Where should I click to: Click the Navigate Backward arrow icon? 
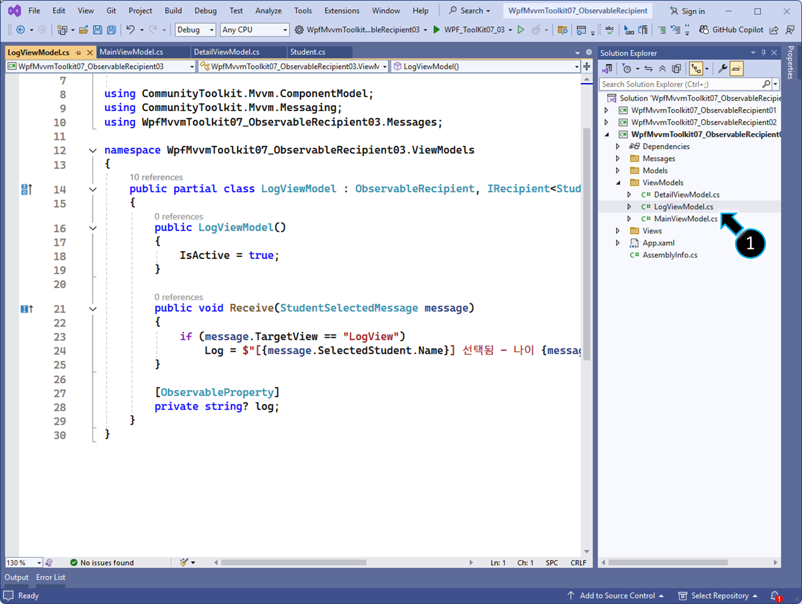click(20, 30)
